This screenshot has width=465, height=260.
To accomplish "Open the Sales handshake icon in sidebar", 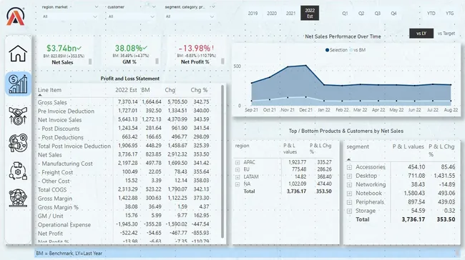I will pyautogui.click(x=18, y=116).
